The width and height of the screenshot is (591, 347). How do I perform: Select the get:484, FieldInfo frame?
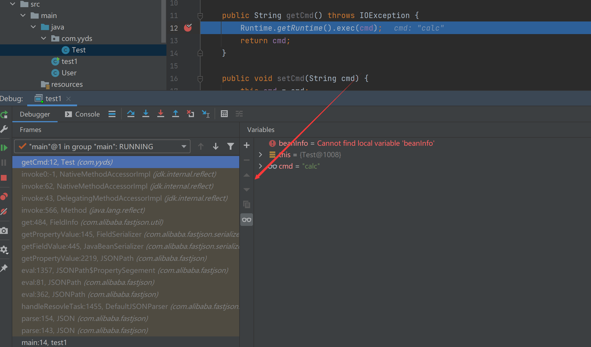pos(126,222)
